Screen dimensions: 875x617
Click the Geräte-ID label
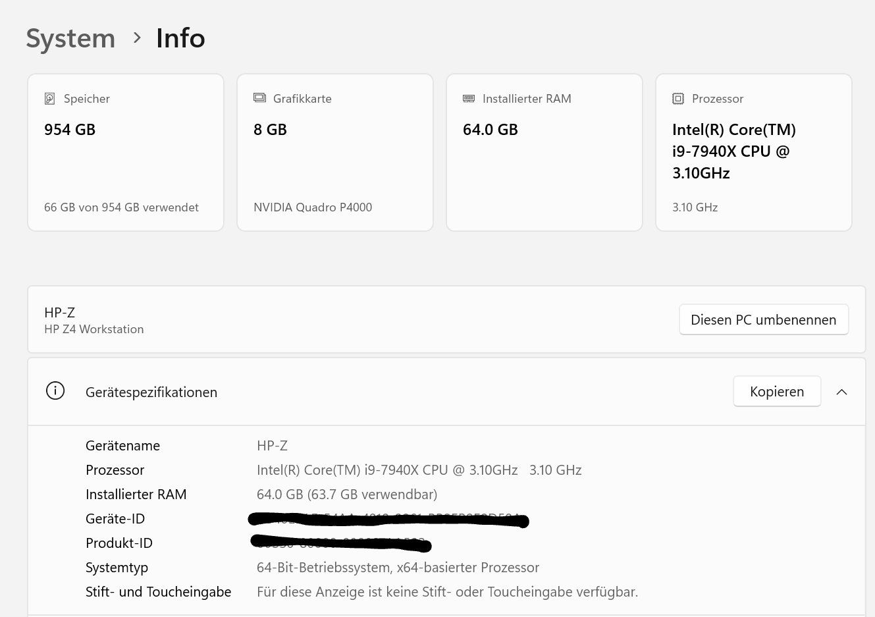[x=115, y=519]
